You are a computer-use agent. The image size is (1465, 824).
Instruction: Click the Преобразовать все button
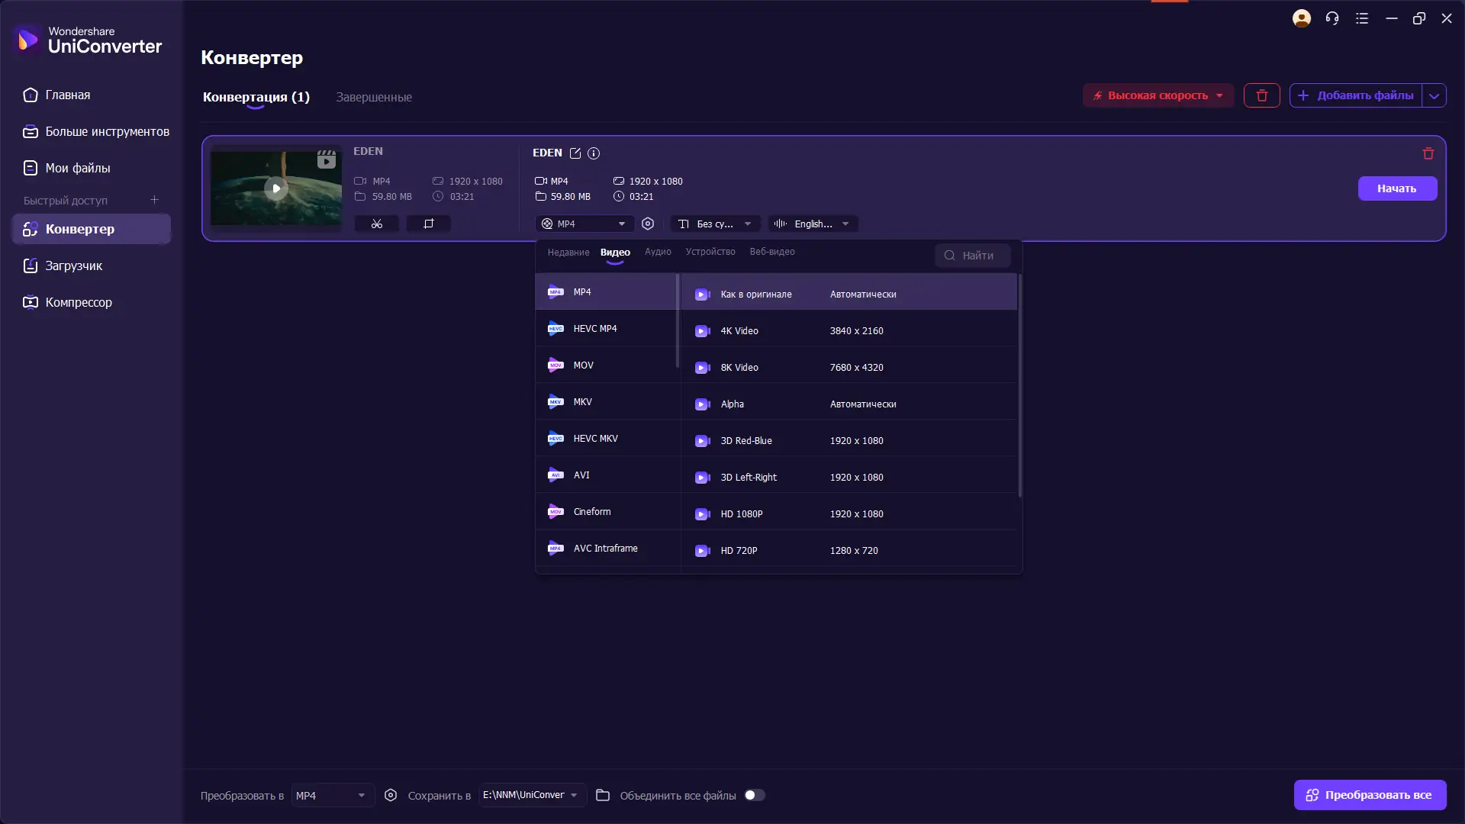pyautogui.click(x=1370, y=795)
